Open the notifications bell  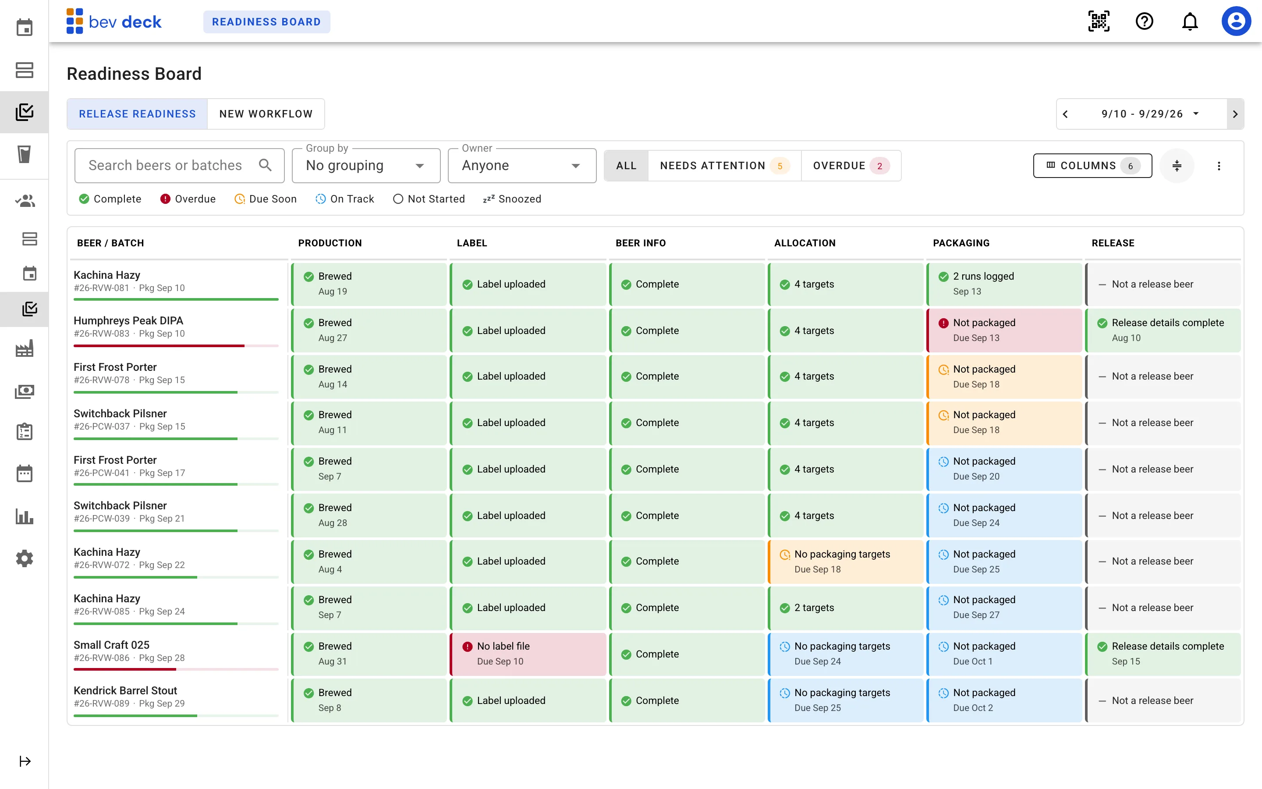1190,21
